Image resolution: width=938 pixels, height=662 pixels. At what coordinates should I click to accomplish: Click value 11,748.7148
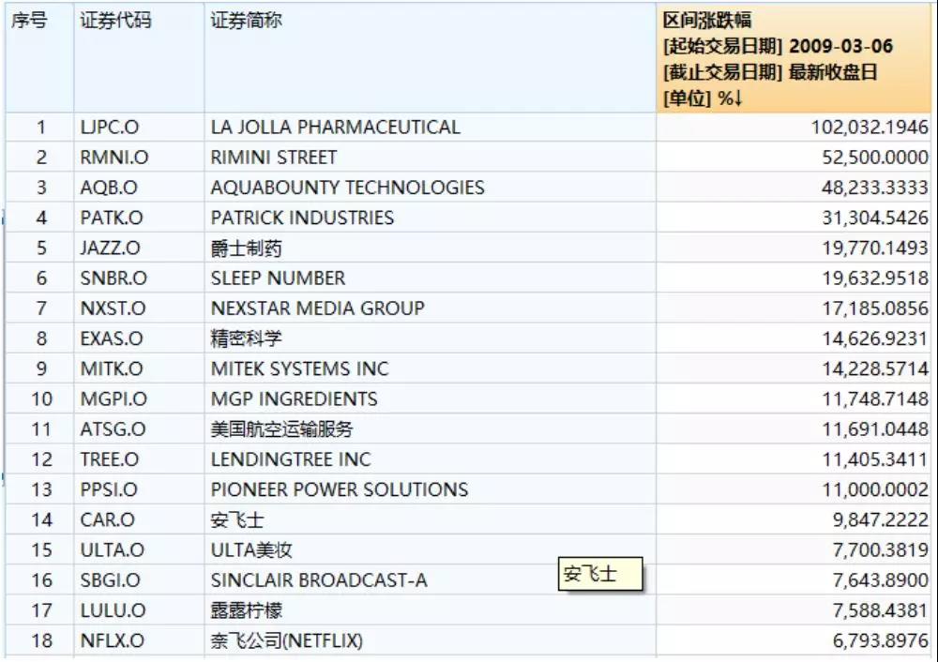pos(874,399)
